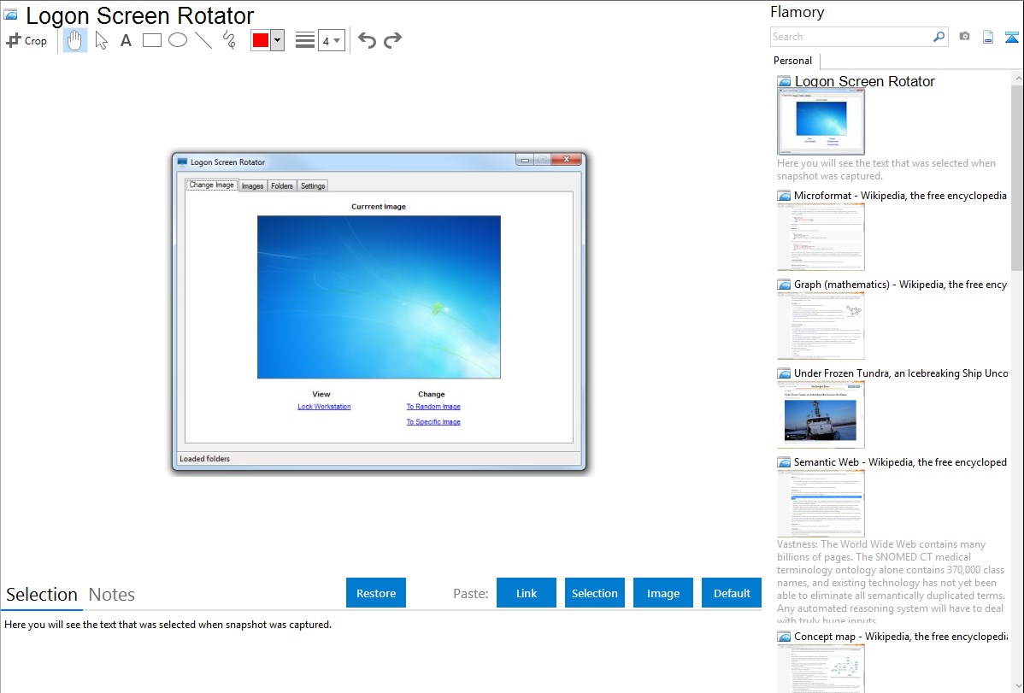Activate the hand pan tool

75,40
